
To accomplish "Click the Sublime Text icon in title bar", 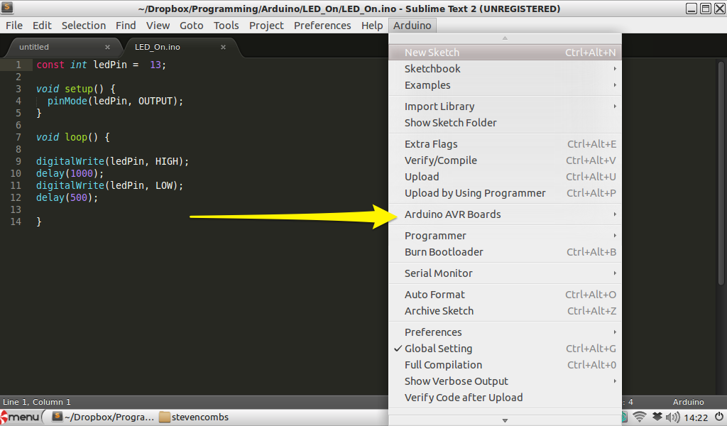I will point(7,8).
